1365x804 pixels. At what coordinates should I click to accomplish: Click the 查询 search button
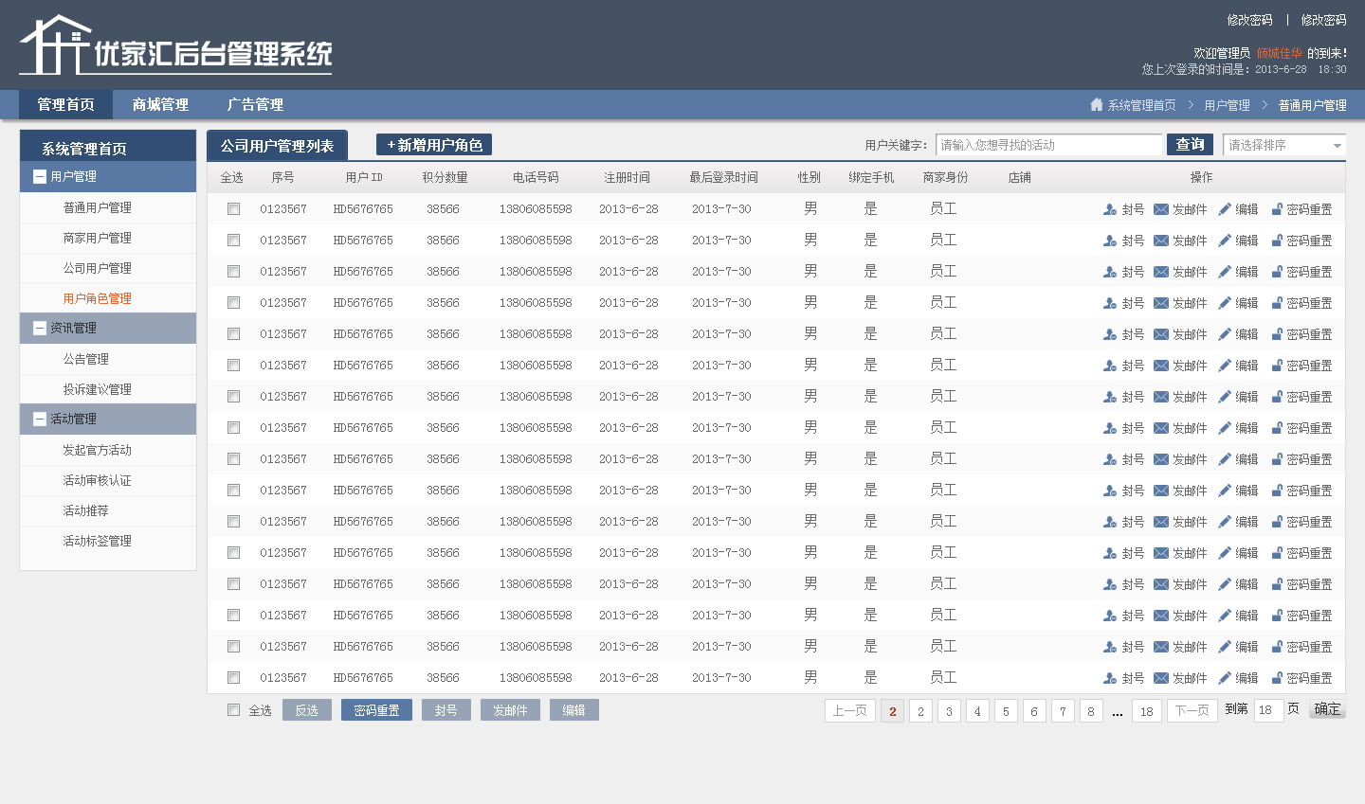pyautogui.click(x=1190, y=145)
